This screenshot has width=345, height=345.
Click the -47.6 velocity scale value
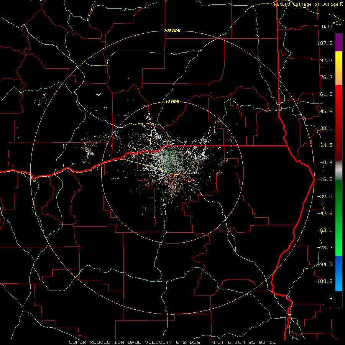(x=325, y=214)
